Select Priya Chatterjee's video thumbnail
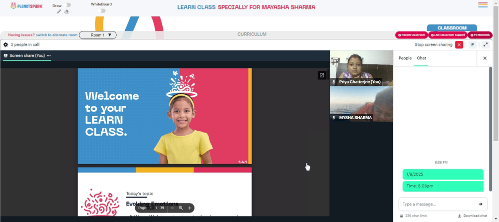This screenshot has width=499, height=222. point(361,68)
